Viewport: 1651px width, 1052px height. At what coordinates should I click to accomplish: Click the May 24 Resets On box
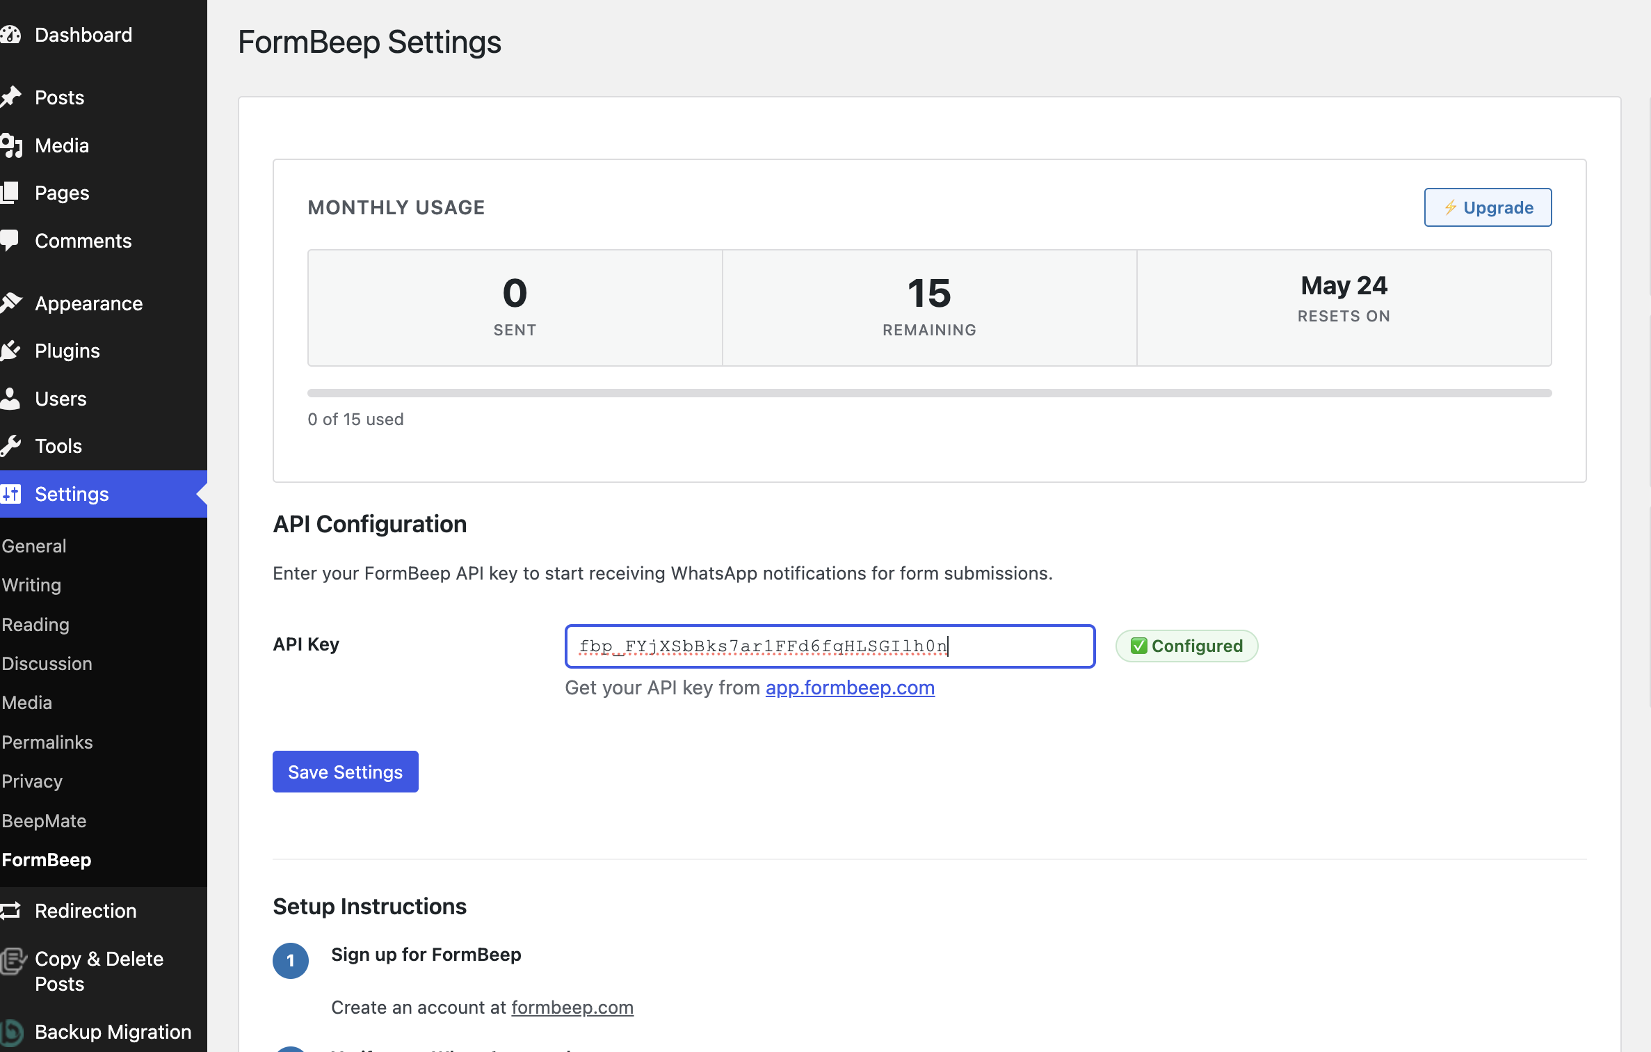tap(1344, 308)
